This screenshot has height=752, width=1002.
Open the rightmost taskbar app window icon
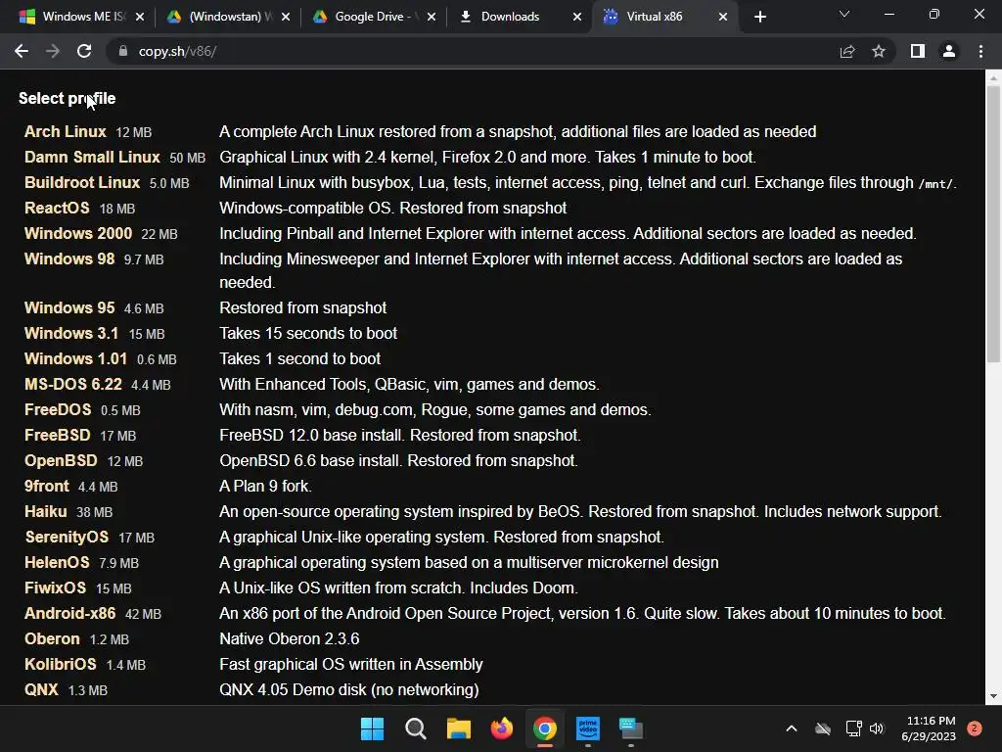[x=631, y=728]
